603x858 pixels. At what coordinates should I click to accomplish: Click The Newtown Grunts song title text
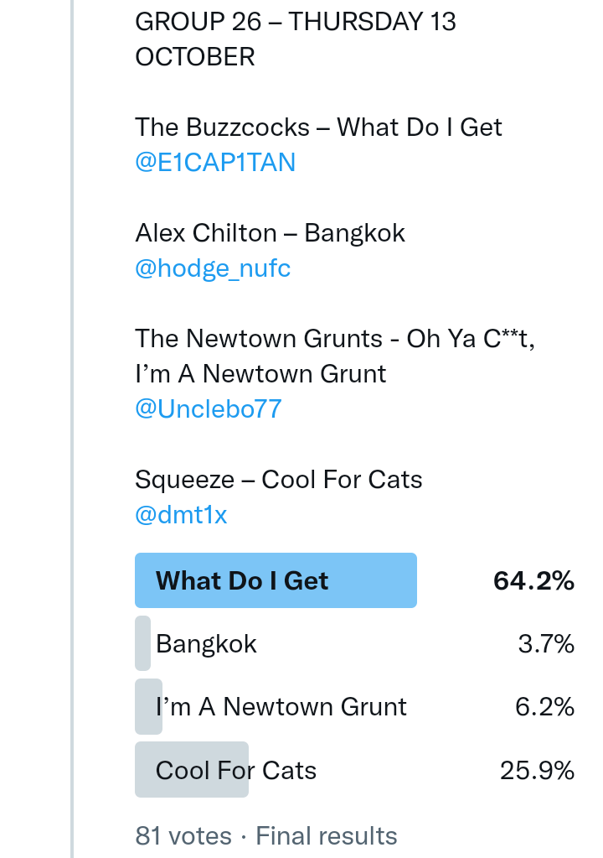pyautogui.click(x=335, y=356)
